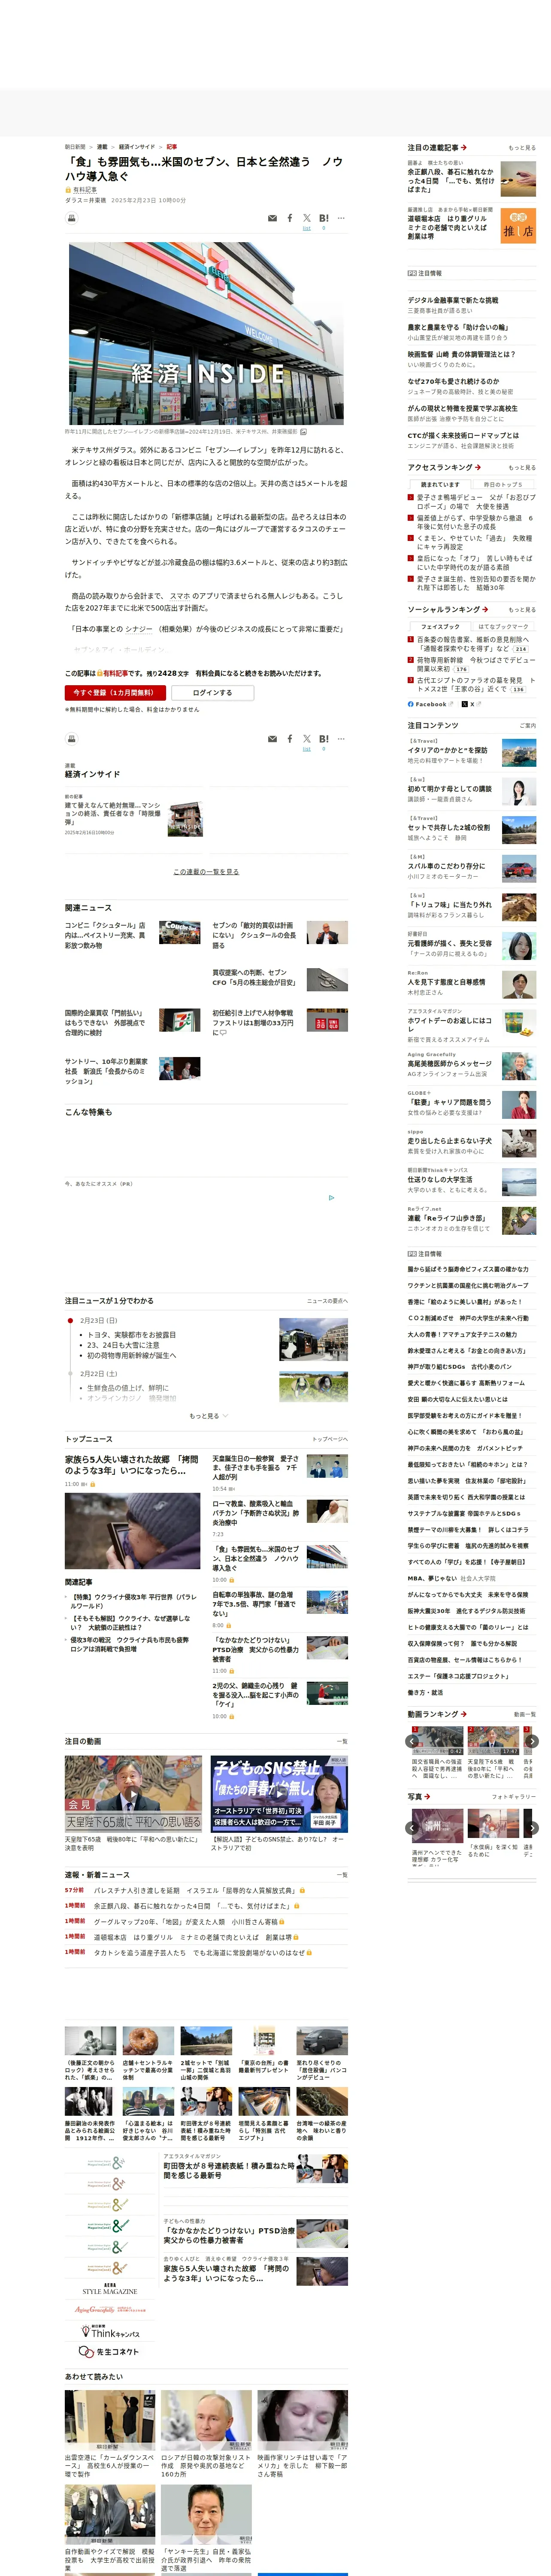
Task: Share on X using the top toolbar icon
Action: (x=307, y=218)
